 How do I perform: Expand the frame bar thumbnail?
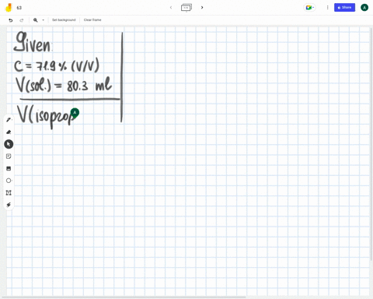pyautogui.click(x=186, y=8)
